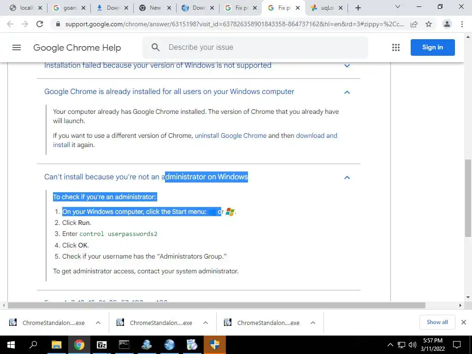Image resolution: width=472 pixels, height=354 pixels.
Task: Show hidden tray icons
Action: coord(390,345)
